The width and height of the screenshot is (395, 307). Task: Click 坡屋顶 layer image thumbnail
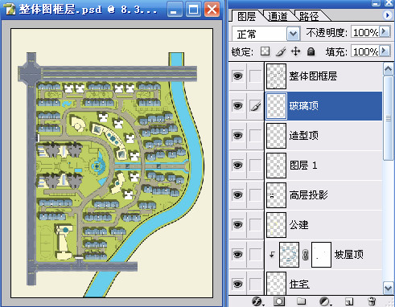[289, 255]
